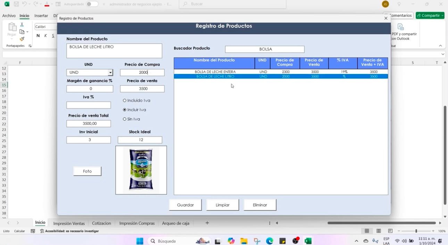Screen dimensions: 448x245
Task: Click the Excel icon in the taskbar
Action: (x=308, y=241)
